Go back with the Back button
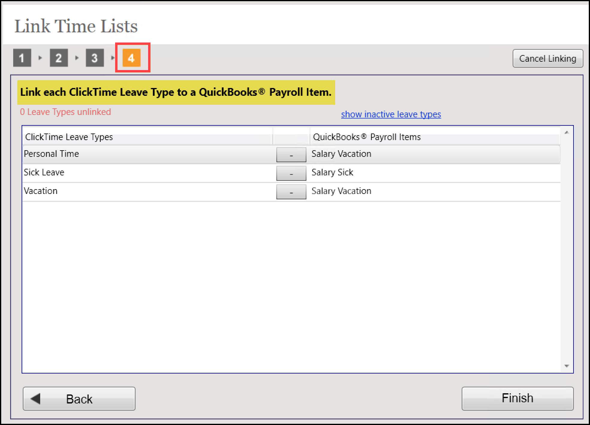This screenshot has width=590, height=425. (x=79, y=399)
